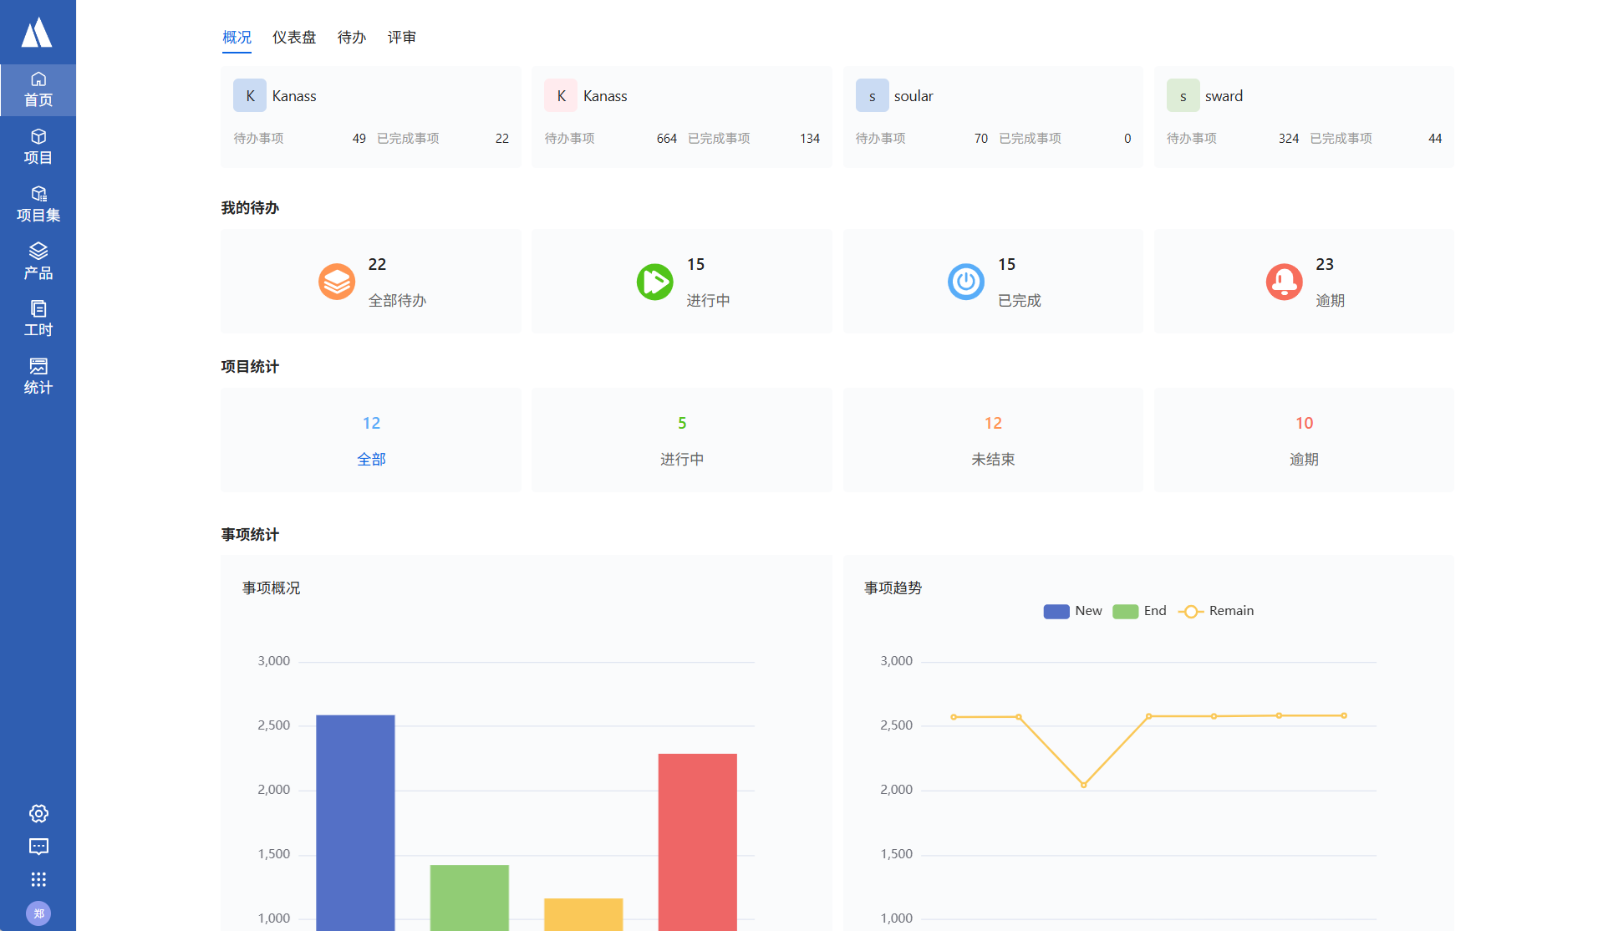Click the 22 全部待办 count
This screenshot has height=931, width=1598.
click(377, 264)
